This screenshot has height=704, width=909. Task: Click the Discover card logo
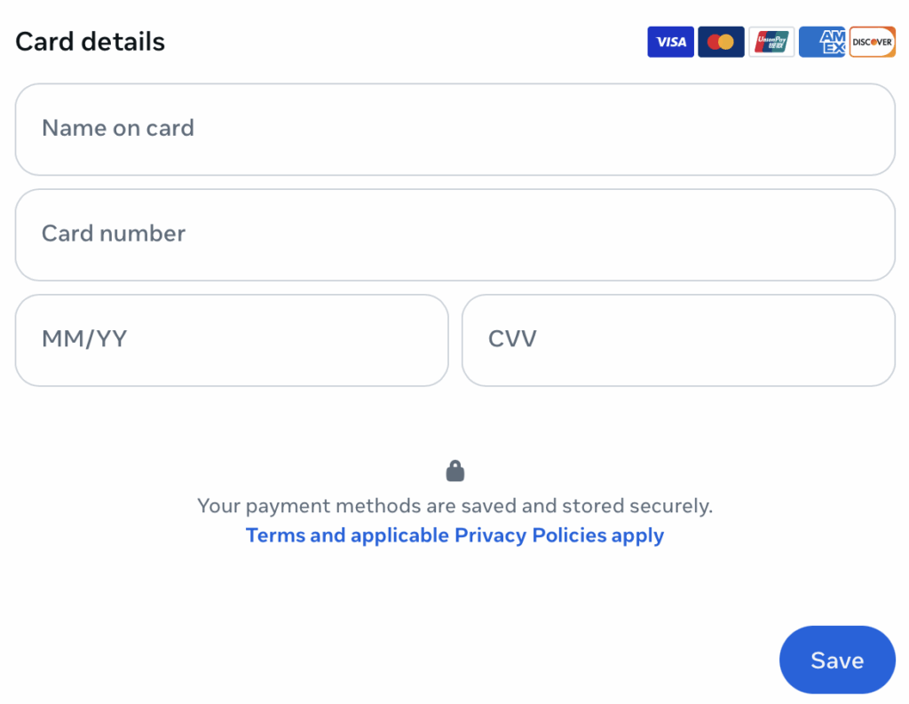(873, 42)
